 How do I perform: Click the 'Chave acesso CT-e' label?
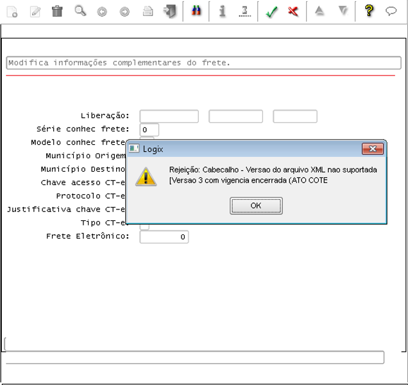point(83,183)
